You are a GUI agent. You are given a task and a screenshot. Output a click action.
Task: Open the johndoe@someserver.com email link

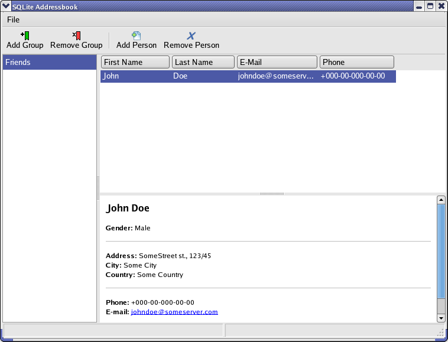(x=174, y=312)
